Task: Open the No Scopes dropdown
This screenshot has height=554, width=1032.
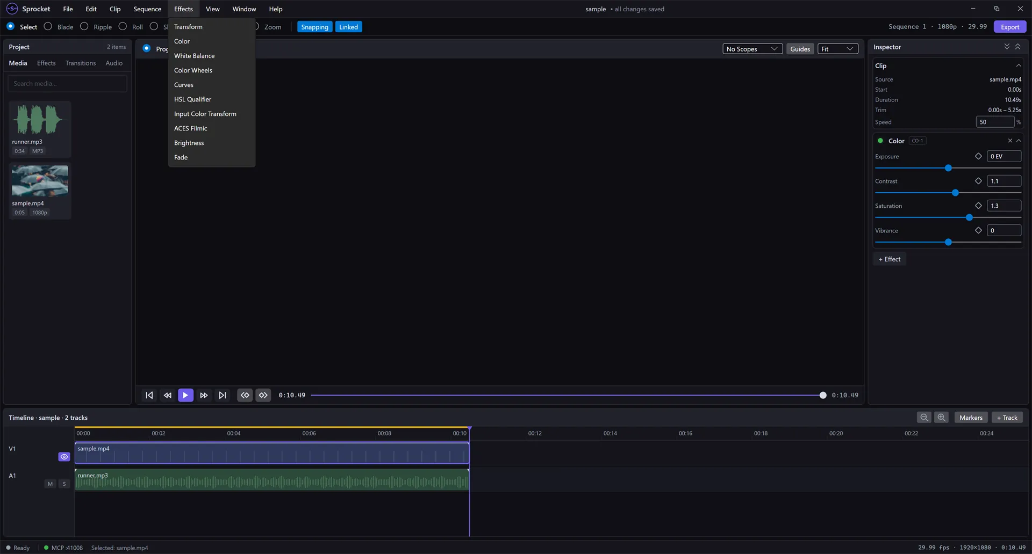Action: pyautogui.click(x=752, y=49)
